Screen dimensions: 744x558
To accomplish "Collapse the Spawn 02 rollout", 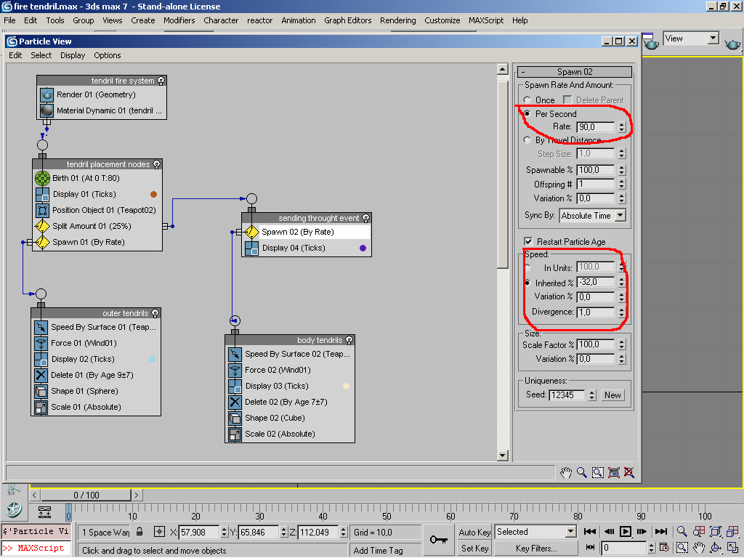I will 574,72.
